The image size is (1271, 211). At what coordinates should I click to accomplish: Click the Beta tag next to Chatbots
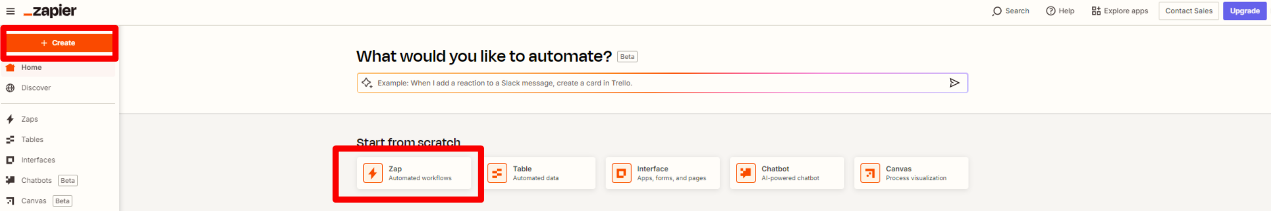[x=68, y=180]
